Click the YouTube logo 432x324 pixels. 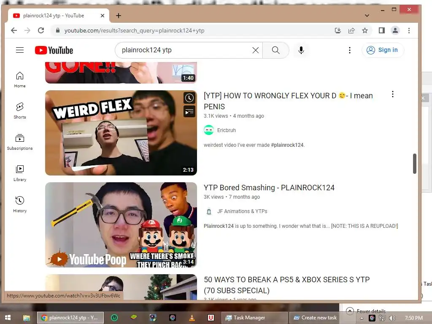click(54, 51)
